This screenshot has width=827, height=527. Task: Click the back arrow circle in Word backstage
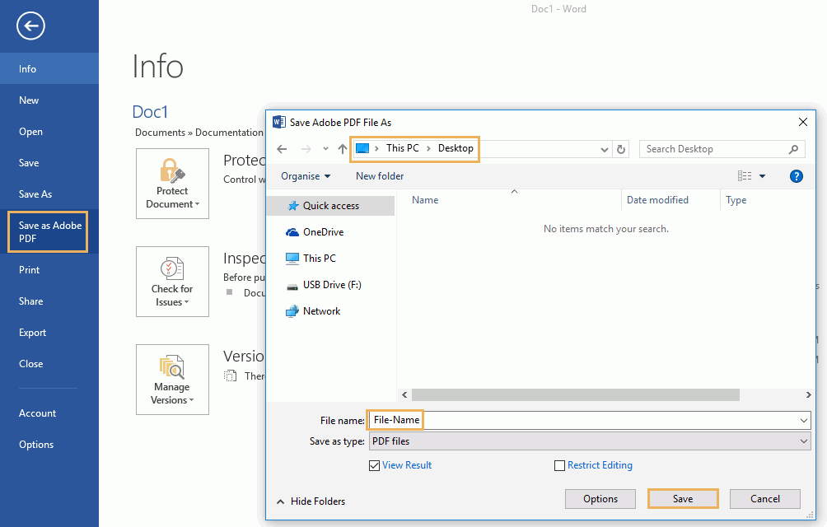(30, 26)
